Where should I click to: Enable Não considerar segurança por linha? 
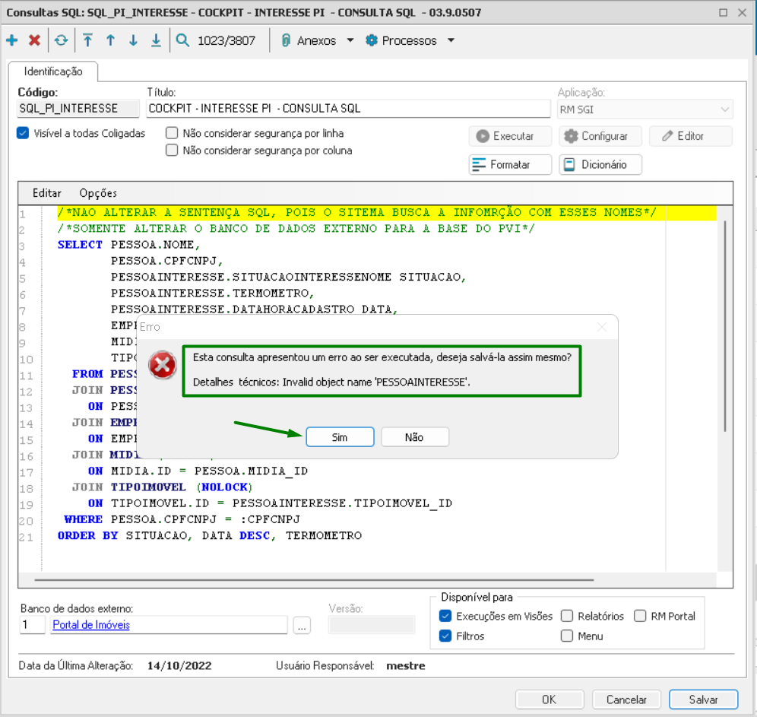click(171, 133)
